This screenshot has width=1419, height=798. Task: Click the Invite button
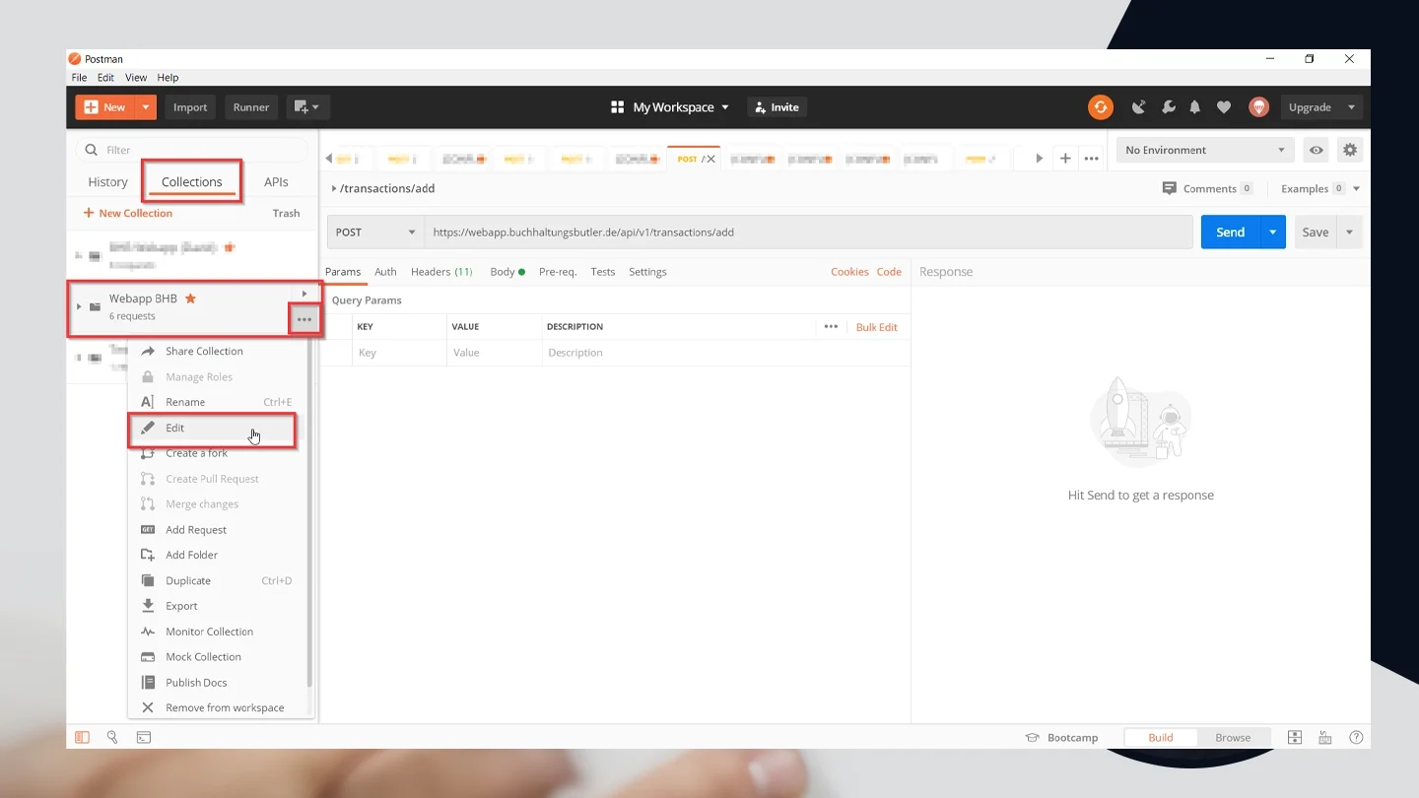tap(777, 107)
